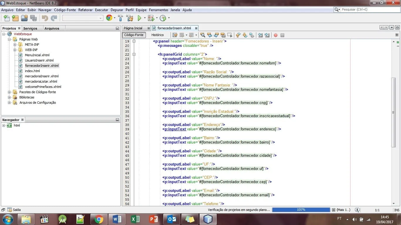Toggle the Código-Fonte source view button
The image size is (401, 225).
tap(134, 35)
